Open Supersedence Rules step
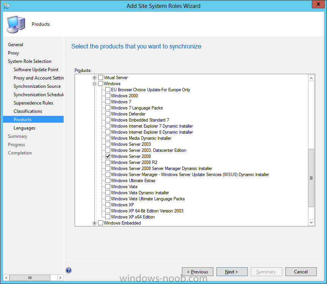Viewport: 327px width, 284px height. tap(33, 103)
